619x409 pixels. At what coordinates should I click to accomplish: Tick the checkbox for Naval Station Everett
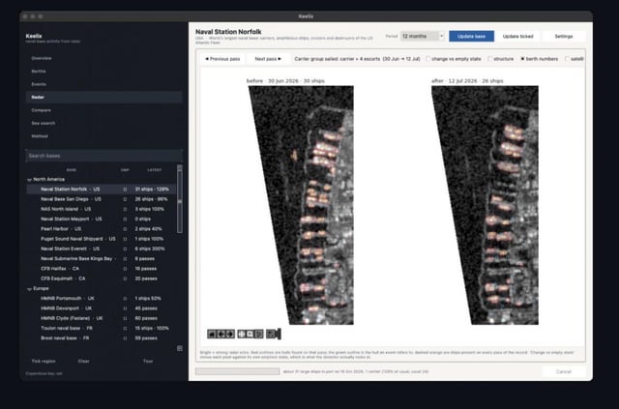(125, 248)
